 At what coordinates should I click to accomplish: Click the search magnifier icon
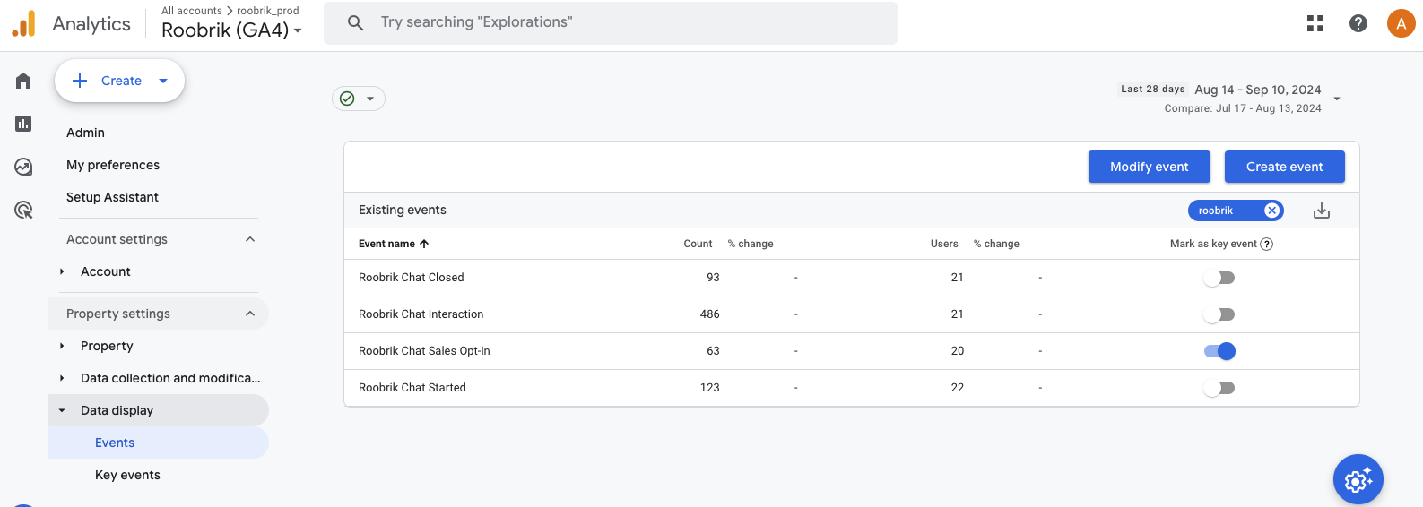[355, 22]
